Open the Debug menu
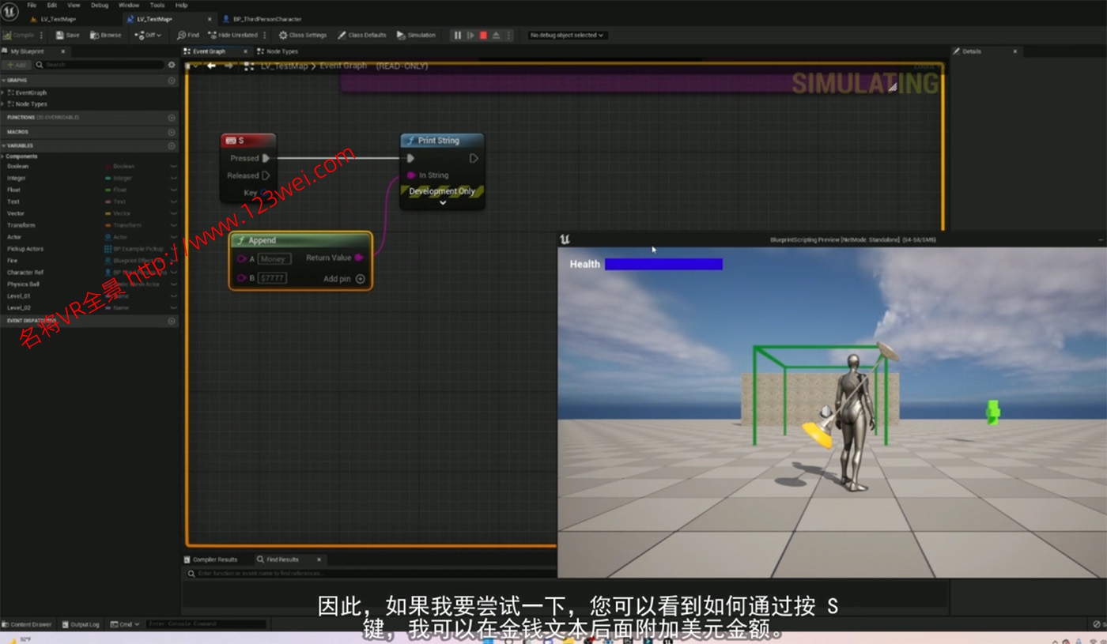The width and height of the screenshot is (1107, 644). point(100,5)
